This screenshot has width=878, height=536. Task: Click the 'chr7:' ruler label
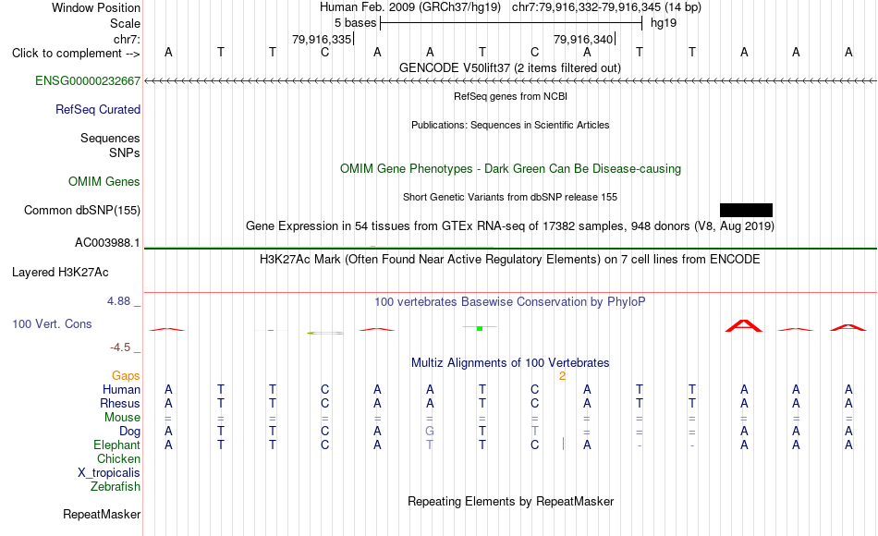(128, 39)
